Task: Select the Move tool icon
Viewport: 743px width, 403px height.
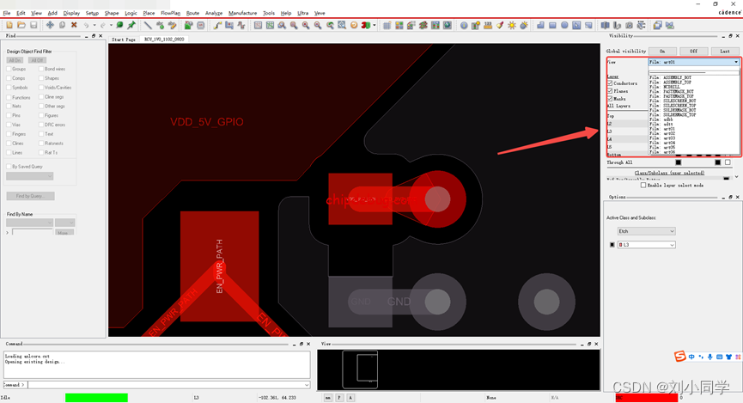Action: (50, 25)
